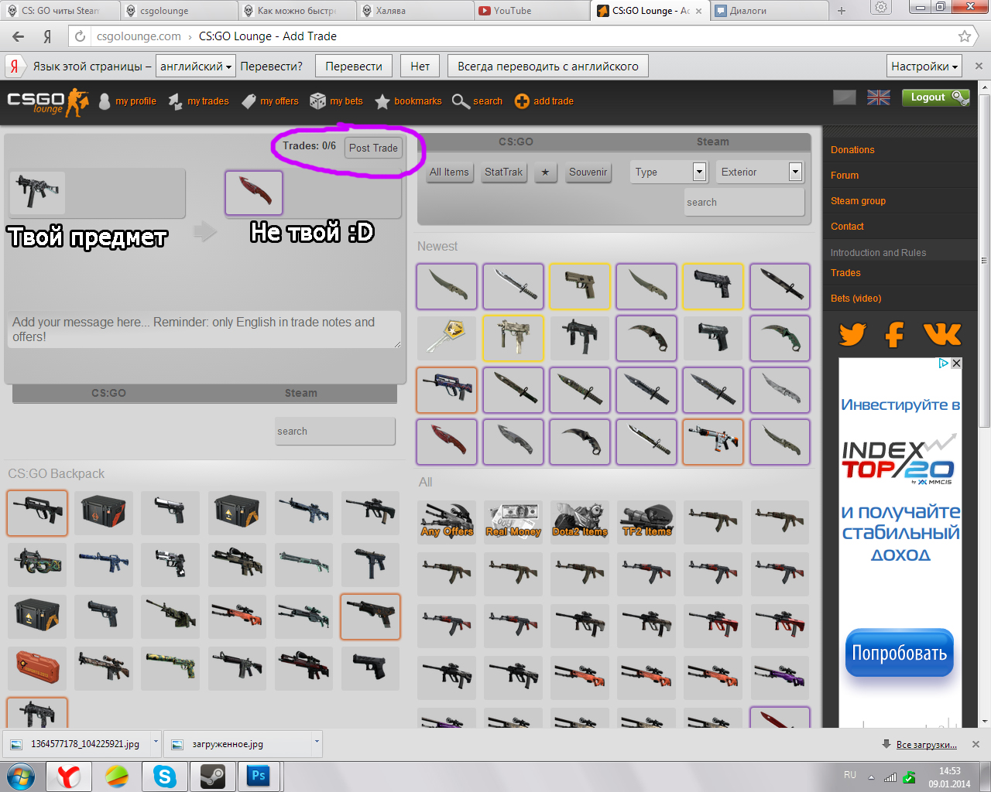Viewport: 991px width, 792px height.
Task: Switch to the Халява browser tab
Action: coord(416,11)
